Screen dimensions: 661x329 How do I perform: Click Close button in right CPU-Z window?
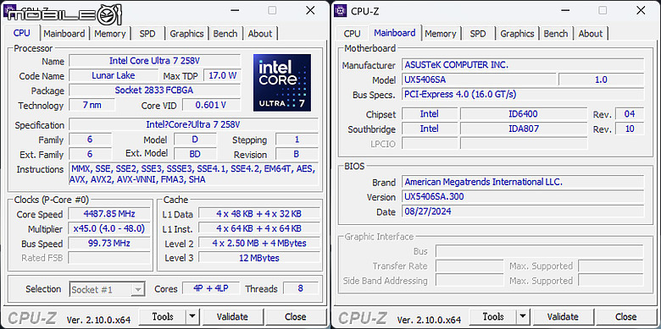626,316
